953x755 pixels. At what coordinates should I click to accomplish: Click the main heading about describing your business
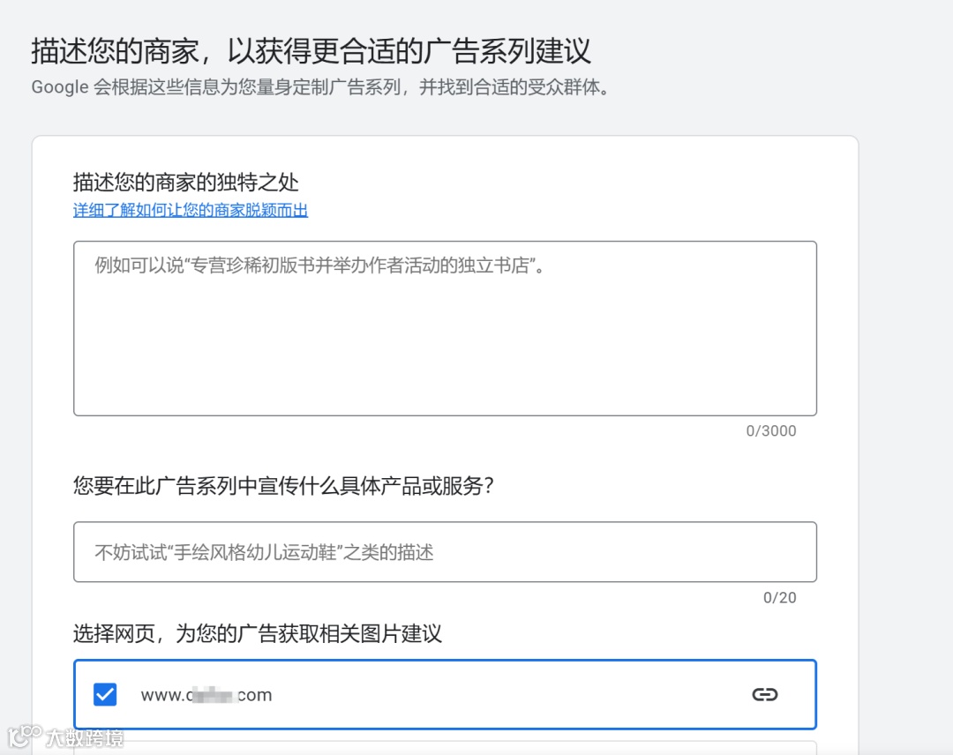click(x=311, y=50)
